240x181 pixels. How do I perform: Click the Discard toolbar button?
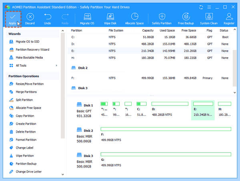pos(30,19)
